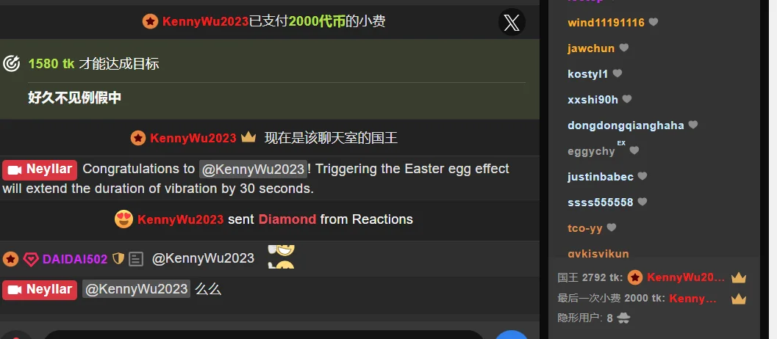Click the chat message input field
This screenshot has width=777, height=339.
point(262,335)
